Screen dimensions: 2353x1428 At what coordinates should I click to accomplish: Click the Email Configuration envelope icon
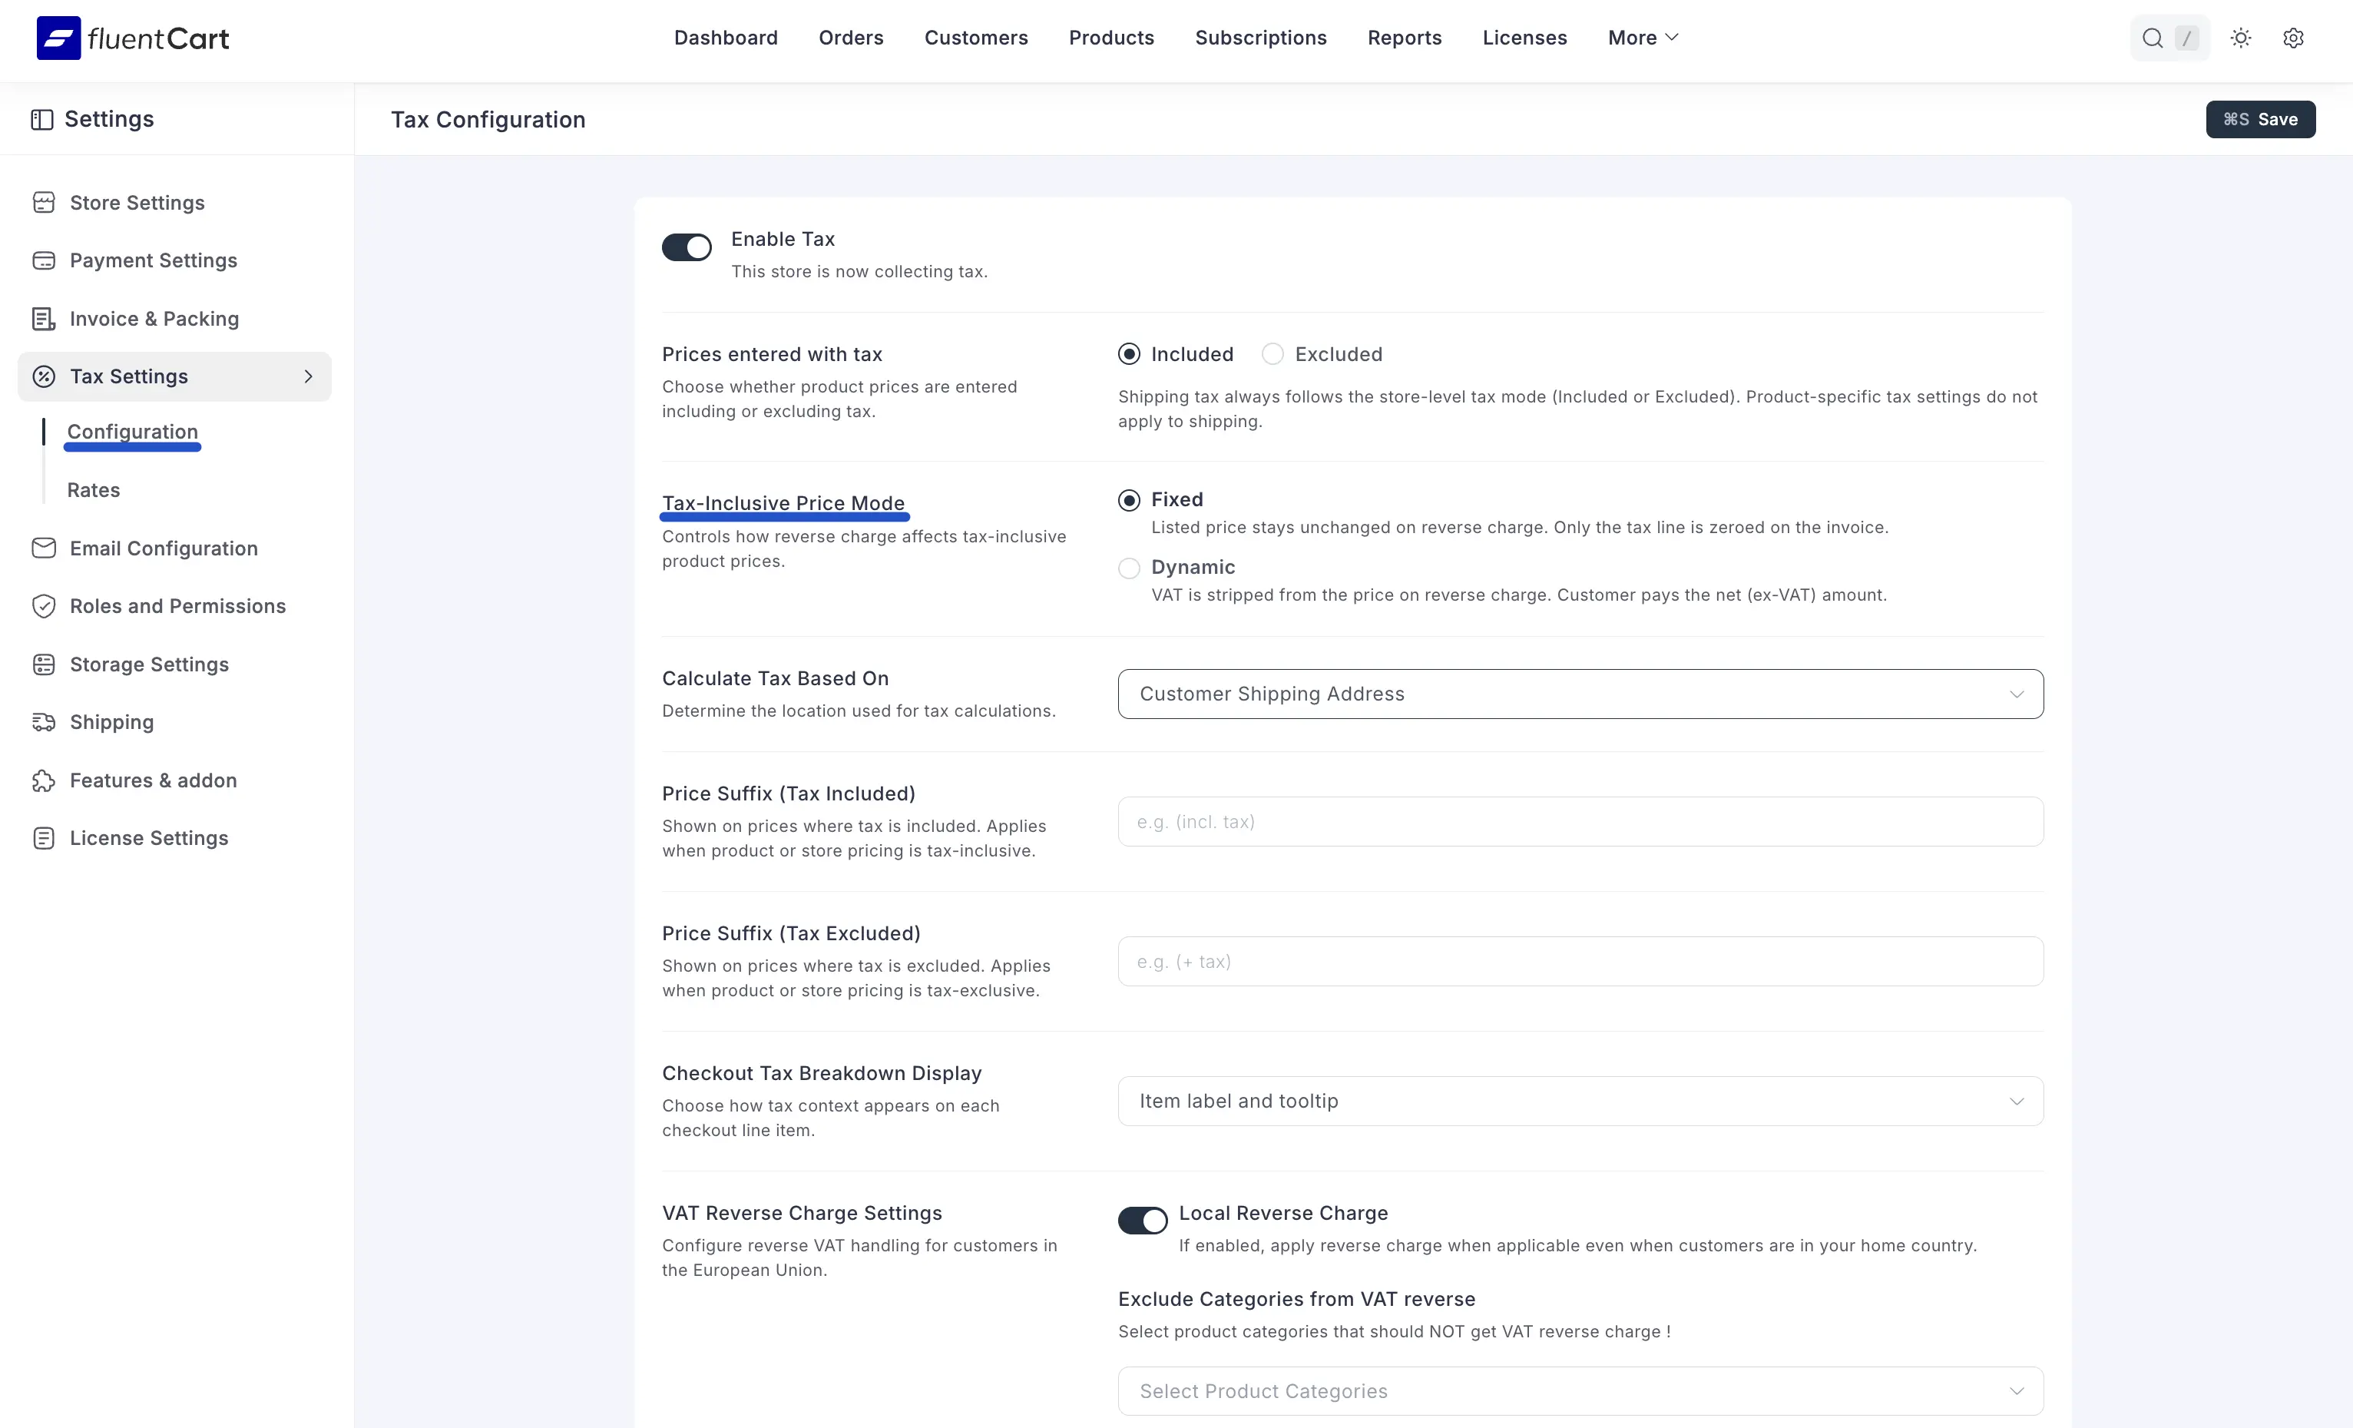point(44,548)
